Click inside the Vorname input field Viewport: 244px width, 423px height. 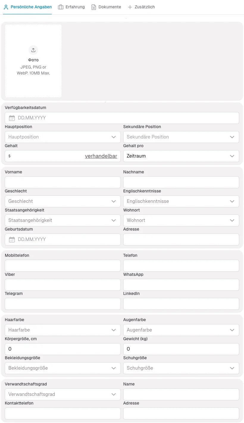[62, 182]
